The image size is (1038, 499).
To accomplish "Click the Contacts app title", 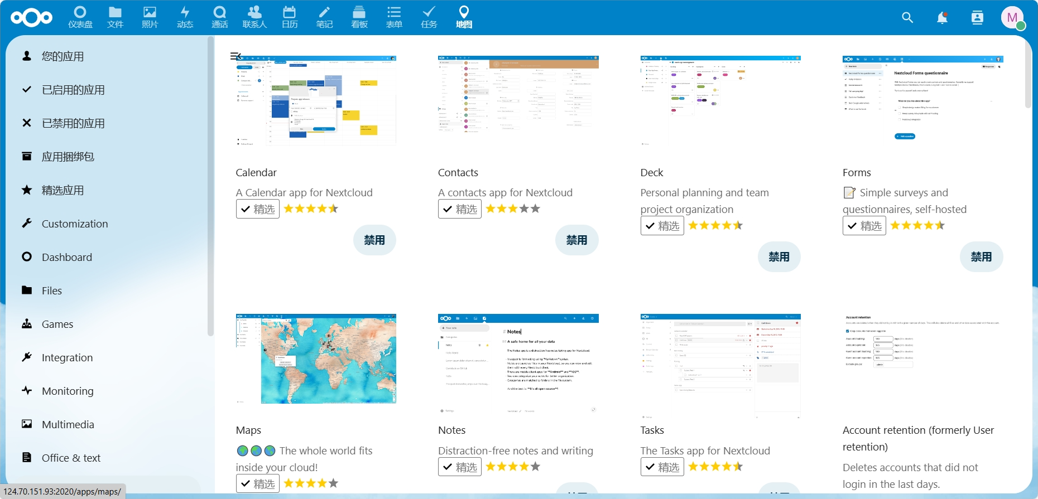I will 458,173.
